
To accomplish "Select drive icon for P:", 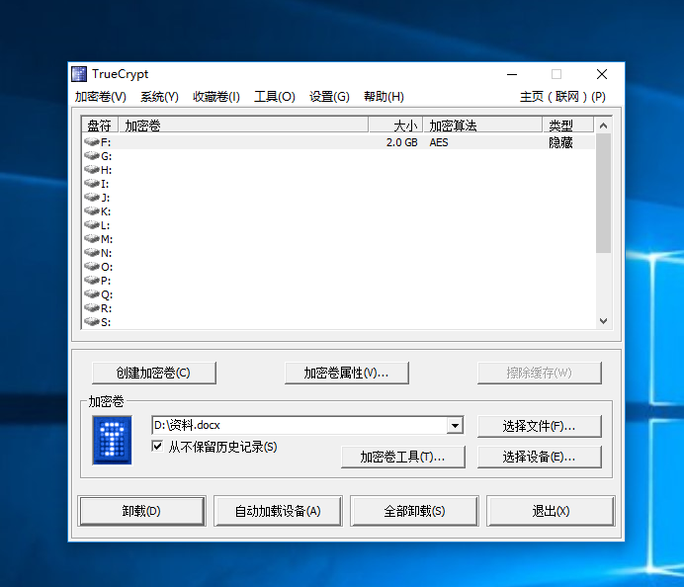I will (x=92, y=280).
